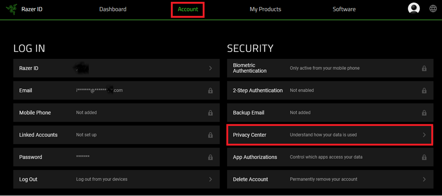Click the globe language icon
This screenshot has width=442, height=196.
point(433,9)
